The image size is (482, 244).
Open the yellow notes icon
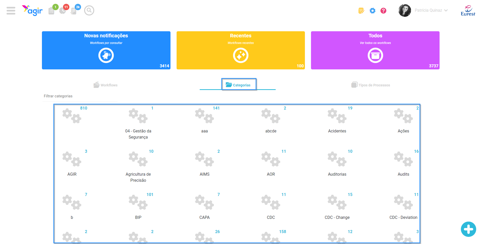point(361,11)
